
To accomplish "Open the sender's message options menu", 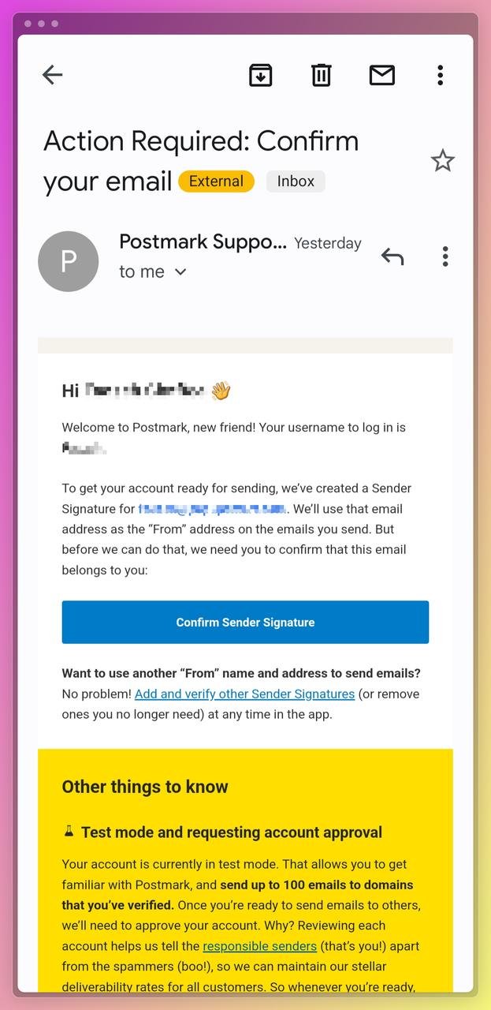I will [445, 256].
